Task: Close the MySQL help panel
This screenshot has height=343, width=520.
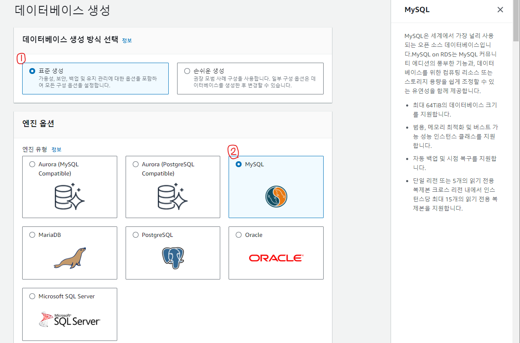Action: click(x=500, y=10)
